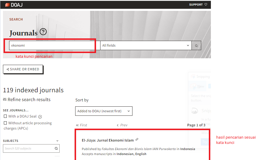Viewport: 262px width, 160px height.
Task: Tick 'Without article processing charges' checkbox
Action: coord(5,123)
